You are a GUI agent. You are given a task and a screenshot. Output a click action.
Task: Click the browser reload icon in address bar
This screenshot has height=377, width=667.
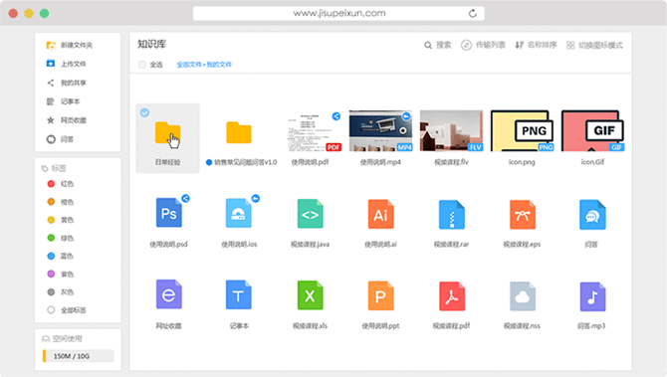click(473, 14)
